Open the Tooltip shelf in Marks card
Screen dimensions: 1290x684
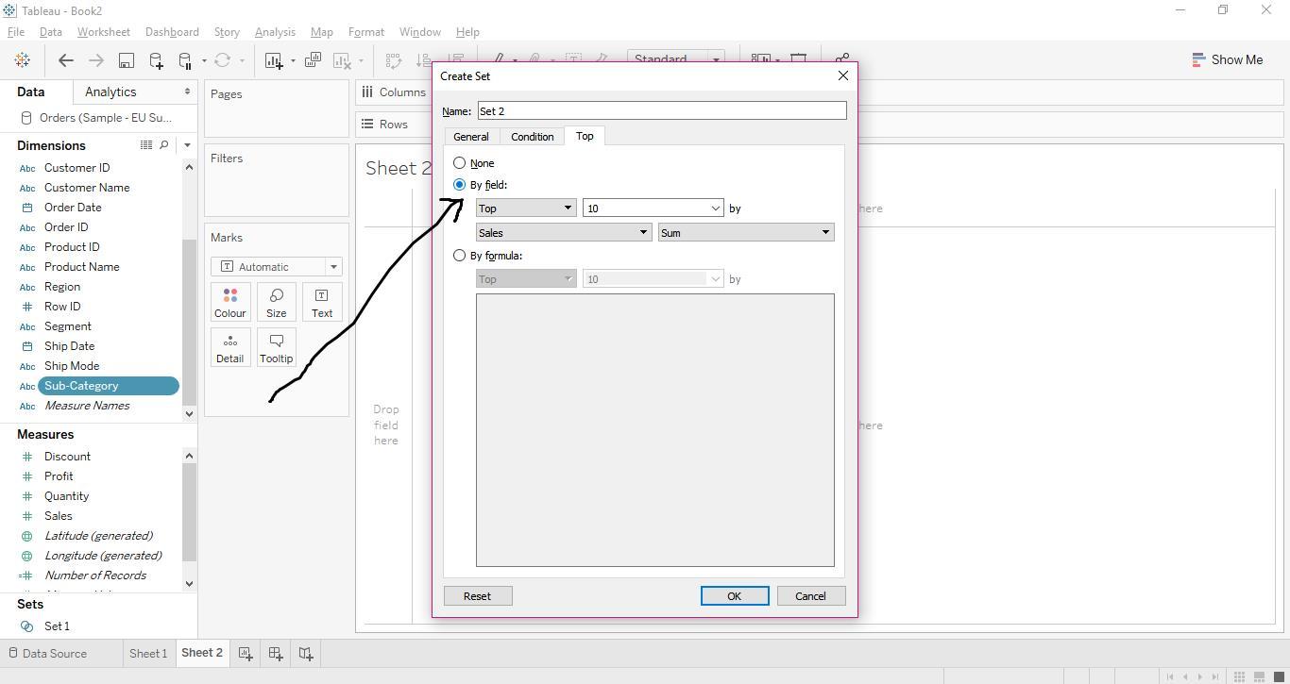pyautogui.click(x=276, y=347)
